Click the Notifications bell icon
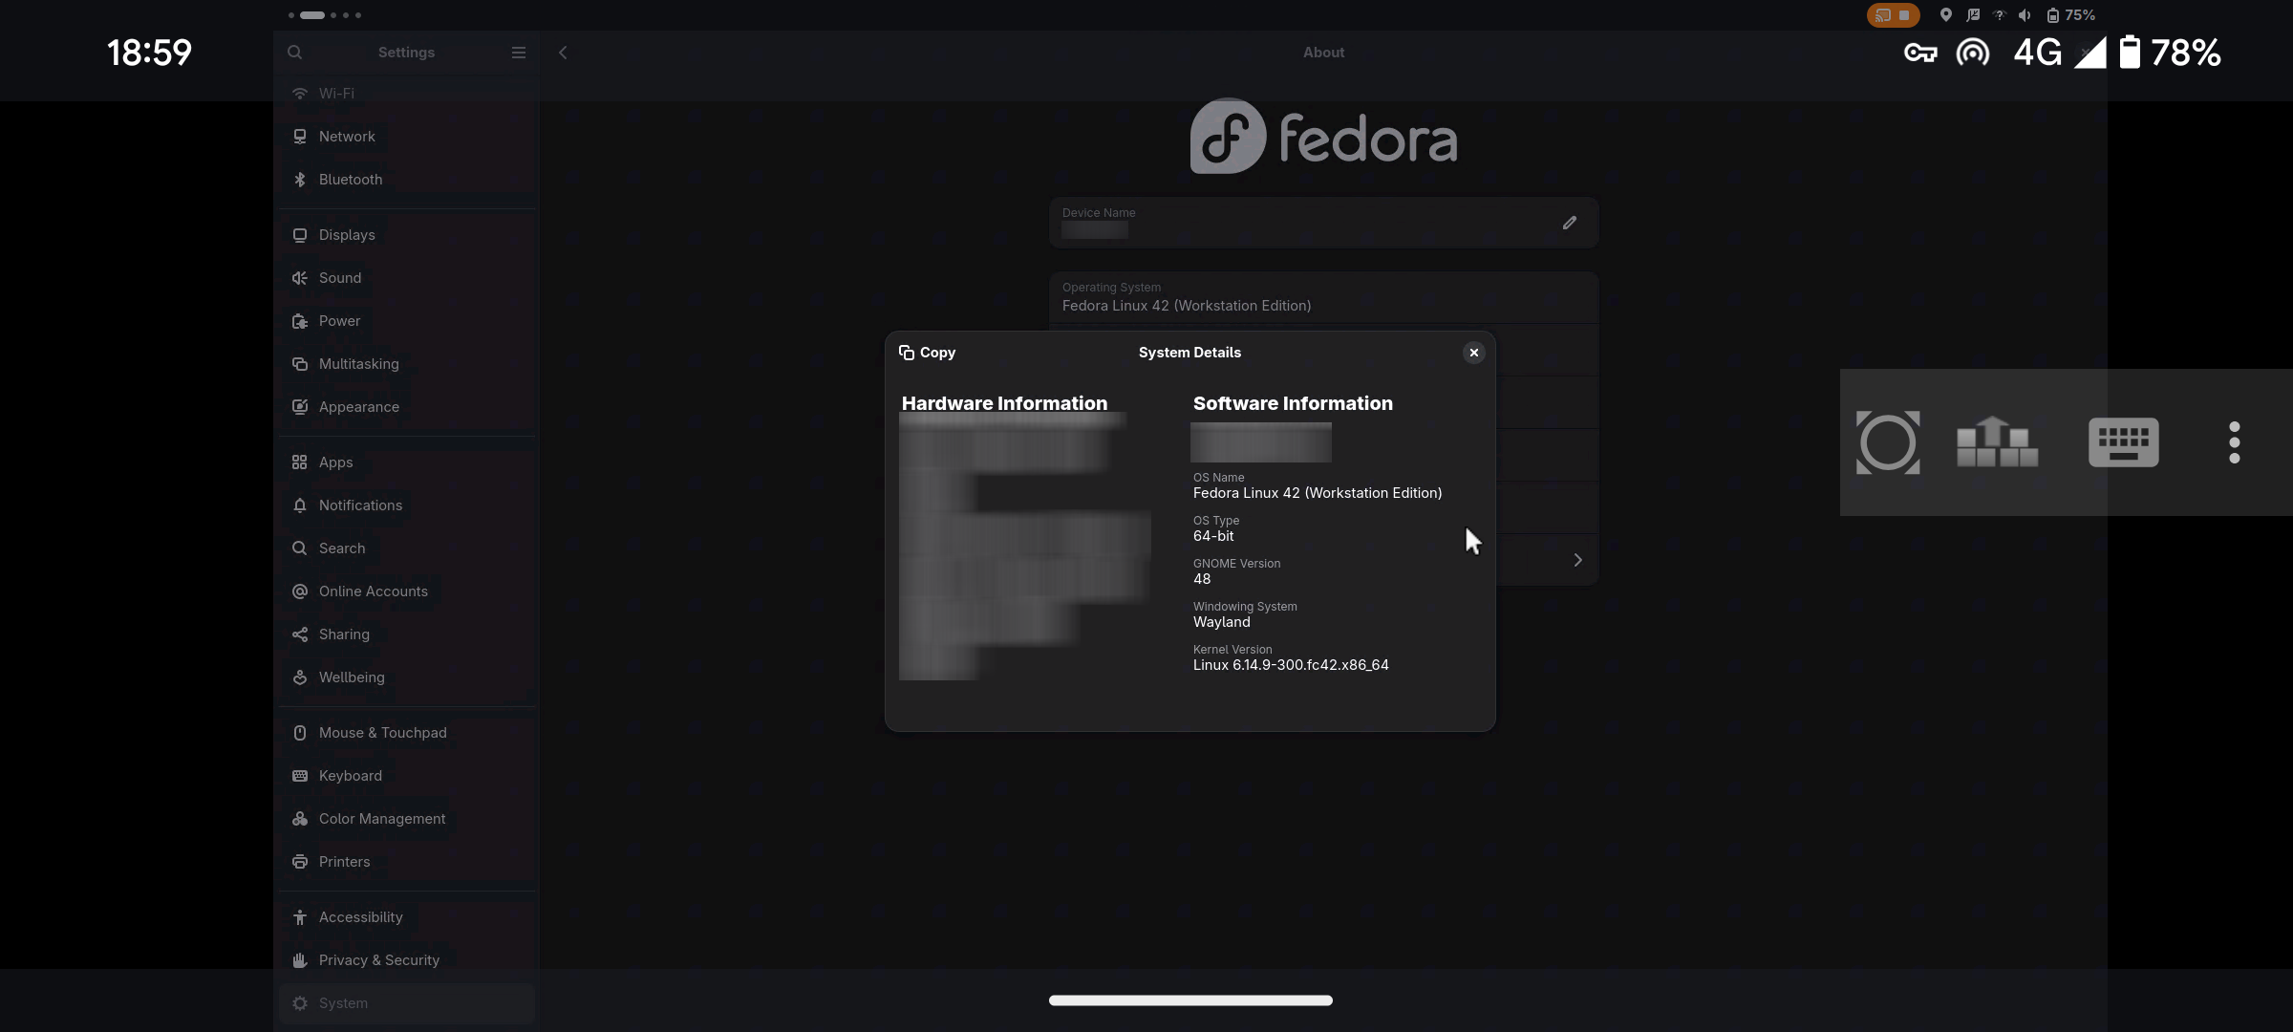This screenshot has height=1032, width=2293. tap(300, 505)
